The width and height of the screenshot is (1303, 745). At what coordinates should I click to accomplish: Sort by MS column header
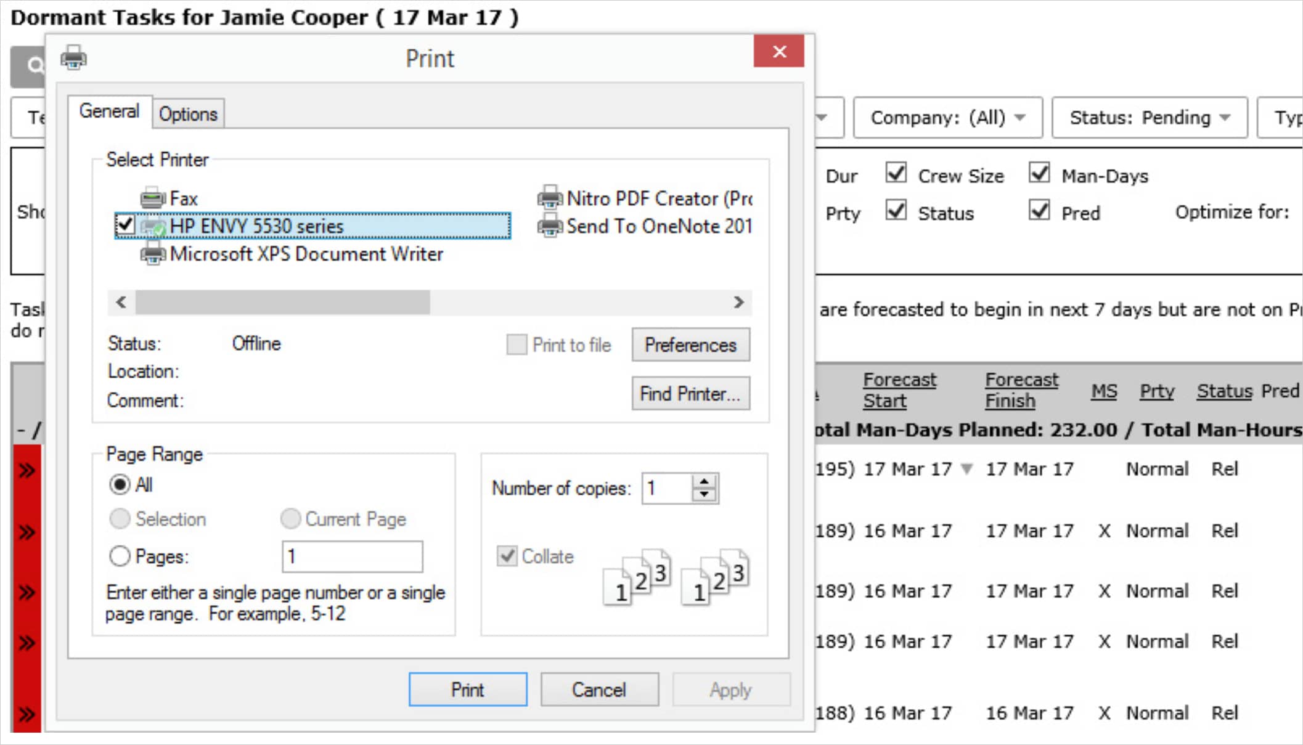[1104, 391]
